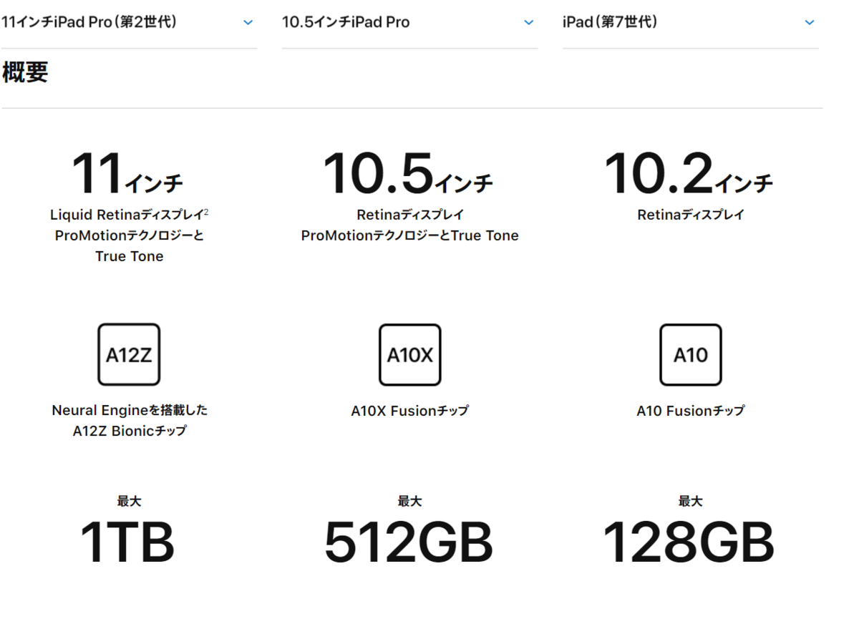Click footnote 2 beside Liquid Retinaディスプレイ
The width and height of the screenshot is (859, 624).
(206, 211)
